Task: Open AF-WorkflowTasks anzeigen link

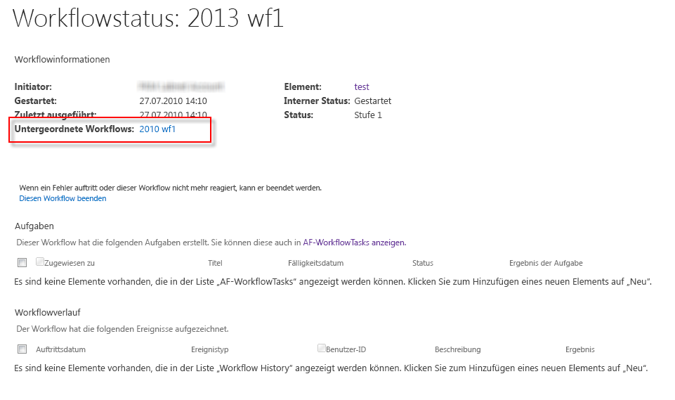Action: pyautogui.click(x=354, y=243)
